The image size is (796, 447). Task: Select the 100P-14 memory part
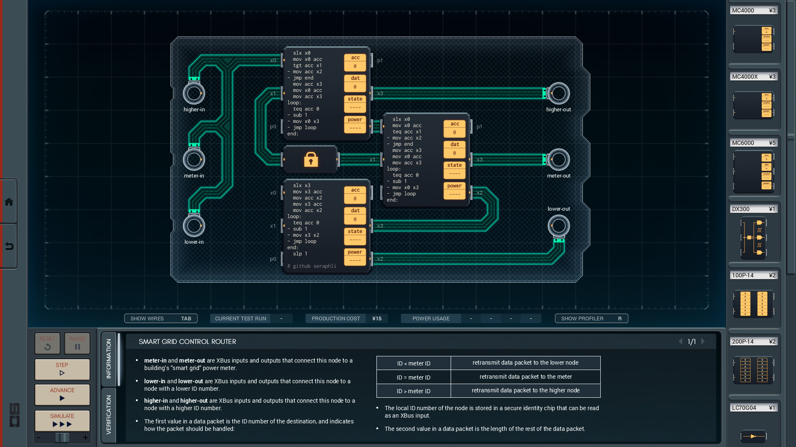pyautogui.click(x=753, y=304)
